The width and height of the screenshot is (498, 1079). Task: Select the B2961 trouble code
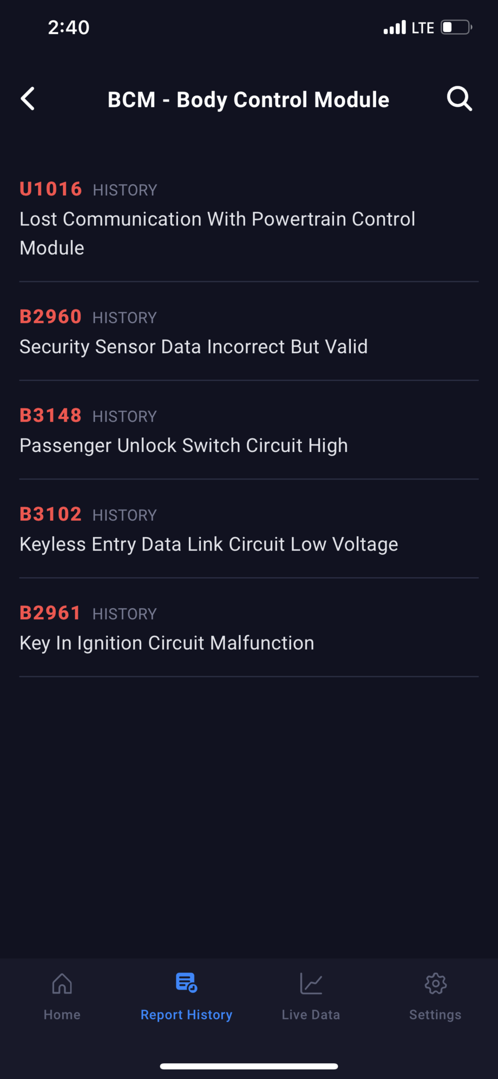(50, 613)
